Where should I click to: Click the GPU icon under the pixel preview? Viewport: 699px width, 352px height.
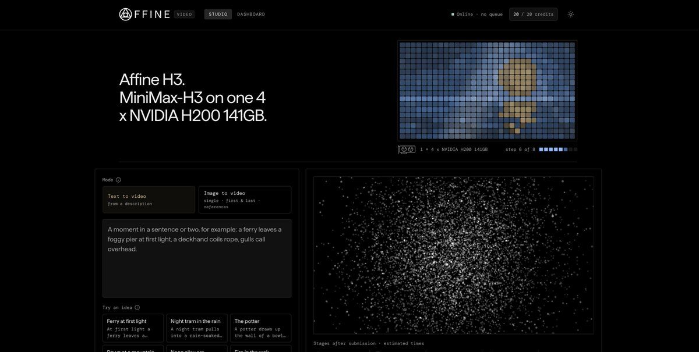coord(407,150)
